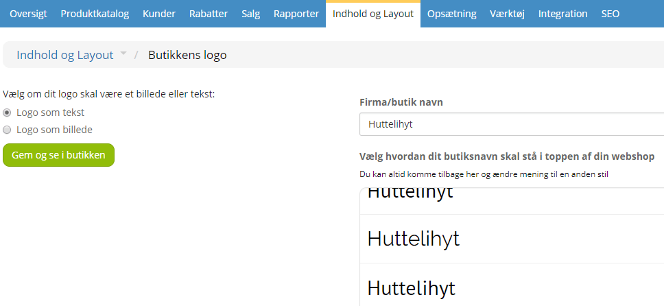Click the 'Du kan altid komme tilbage' hint text
The image size is (664, 306).
pyautogui.click(x=484, y=174)
